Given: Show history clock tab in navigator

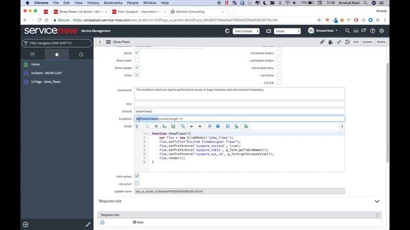Looking at the screenshot, I should coord(81,54).
